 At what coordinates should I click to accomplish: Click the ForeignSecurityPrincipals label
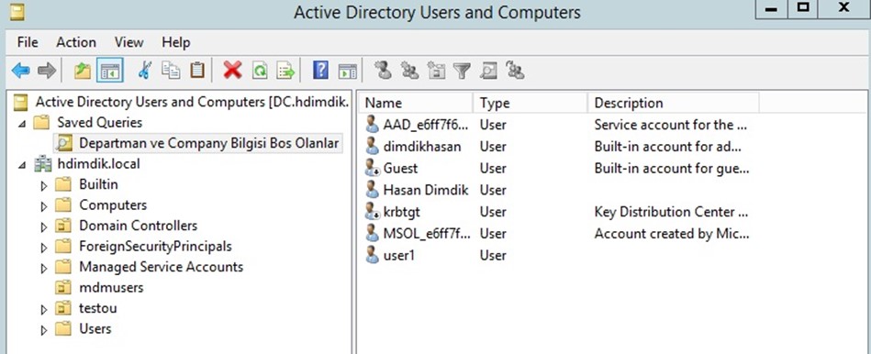[x=155, y=247]
